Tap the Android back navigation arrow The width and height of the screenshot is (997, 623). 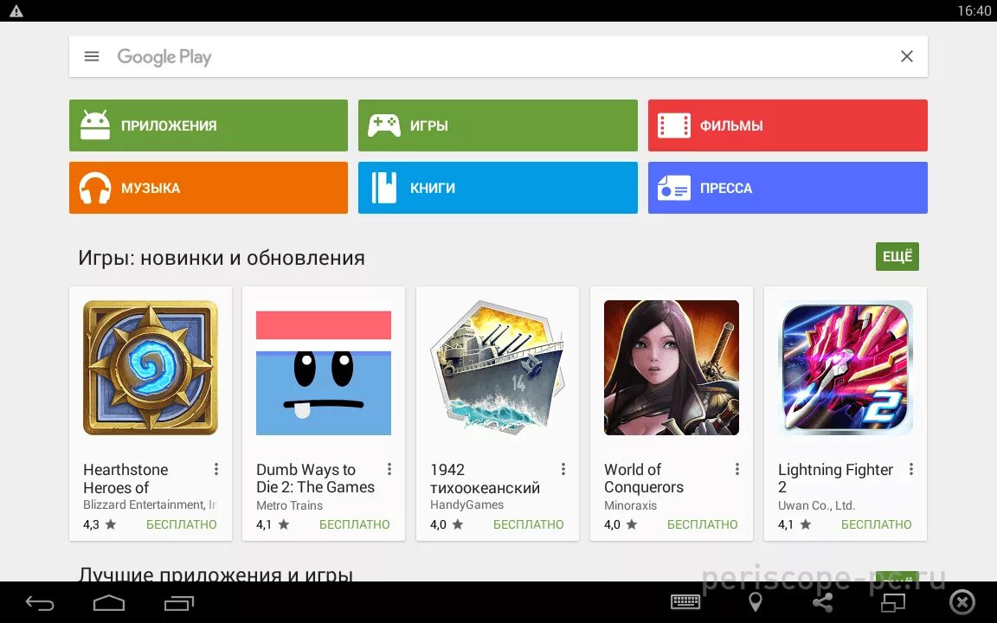click(40, 602)
